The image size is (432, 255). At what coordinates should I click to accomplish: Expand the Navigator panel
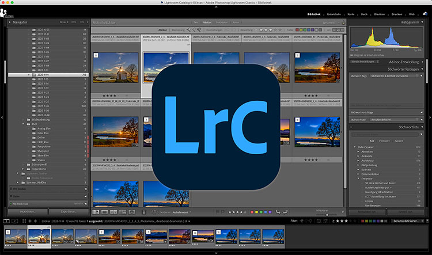10,22
